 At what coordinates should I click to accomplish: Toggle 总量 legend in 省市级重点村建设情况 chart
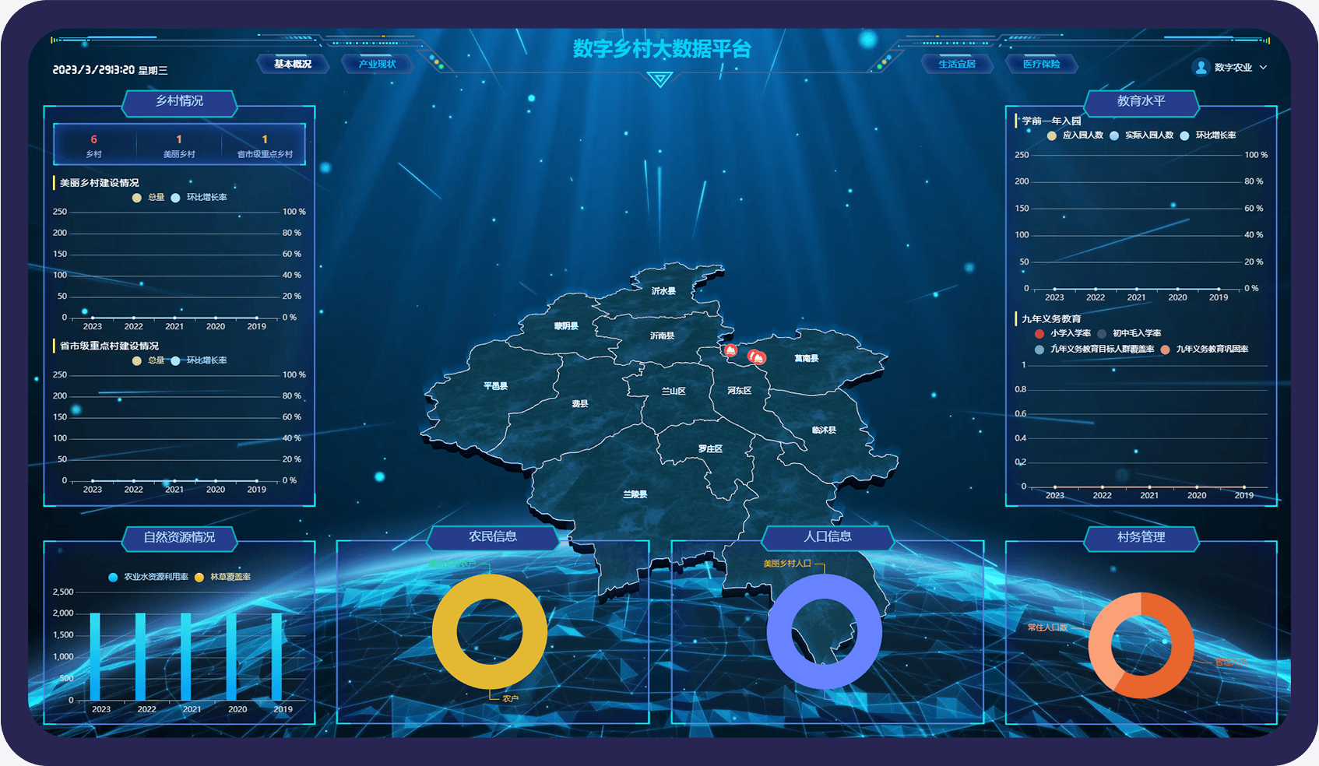[x=149, y=360]
